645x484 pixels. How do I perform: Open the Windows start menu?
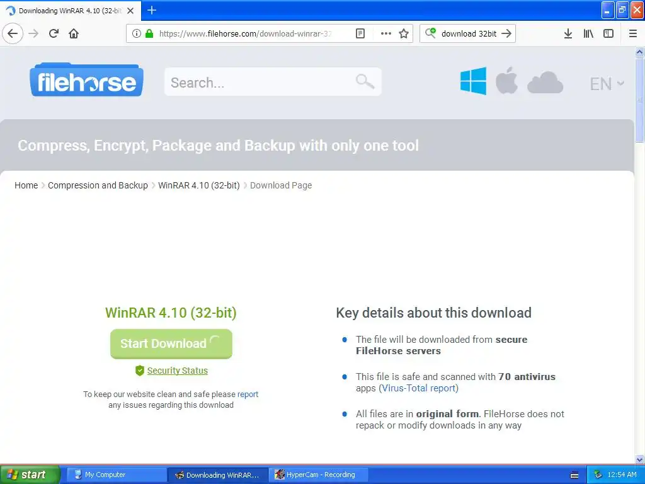[x=30, y=475]
